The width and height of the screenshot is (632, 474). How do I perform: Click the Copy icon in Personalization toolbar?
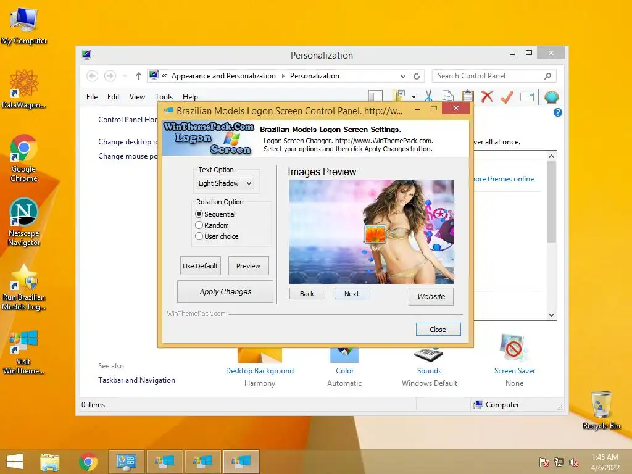[x=448, y=96]
